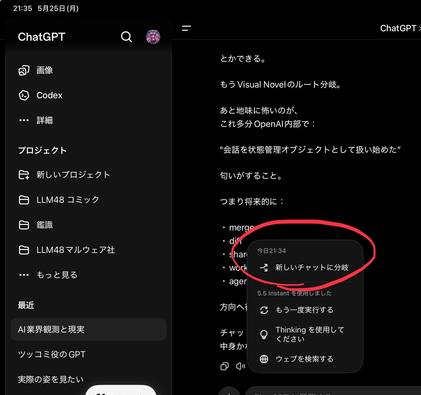Click the read aloud speaker icon
The height and width of the screenshot is (395, 421).
point(240,366)
